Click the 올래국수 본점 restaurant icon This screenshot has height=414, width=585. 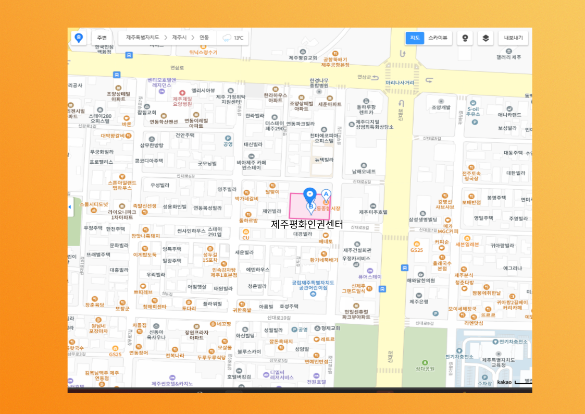[442, 257]
